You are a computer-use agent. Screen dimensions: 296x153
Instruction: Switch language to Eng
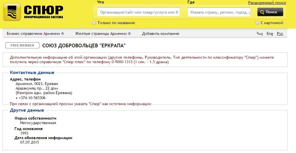(x=270, y=33)
